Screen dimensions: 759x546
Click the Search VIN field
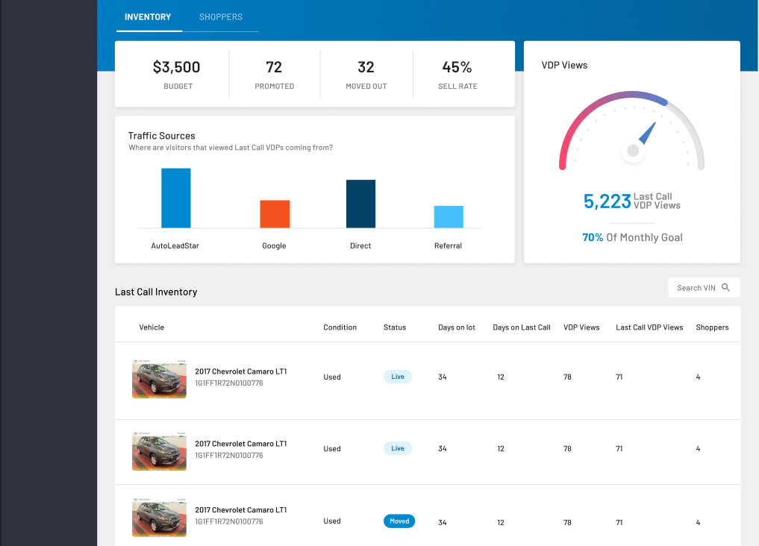pyautogui.click(x=704, y=287)
